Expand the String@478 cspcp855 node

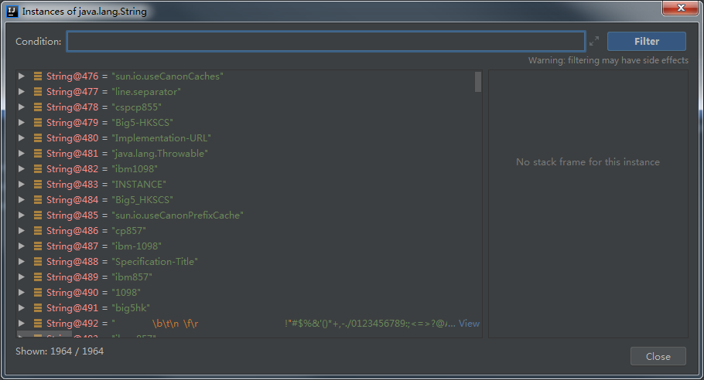point(21,107)
